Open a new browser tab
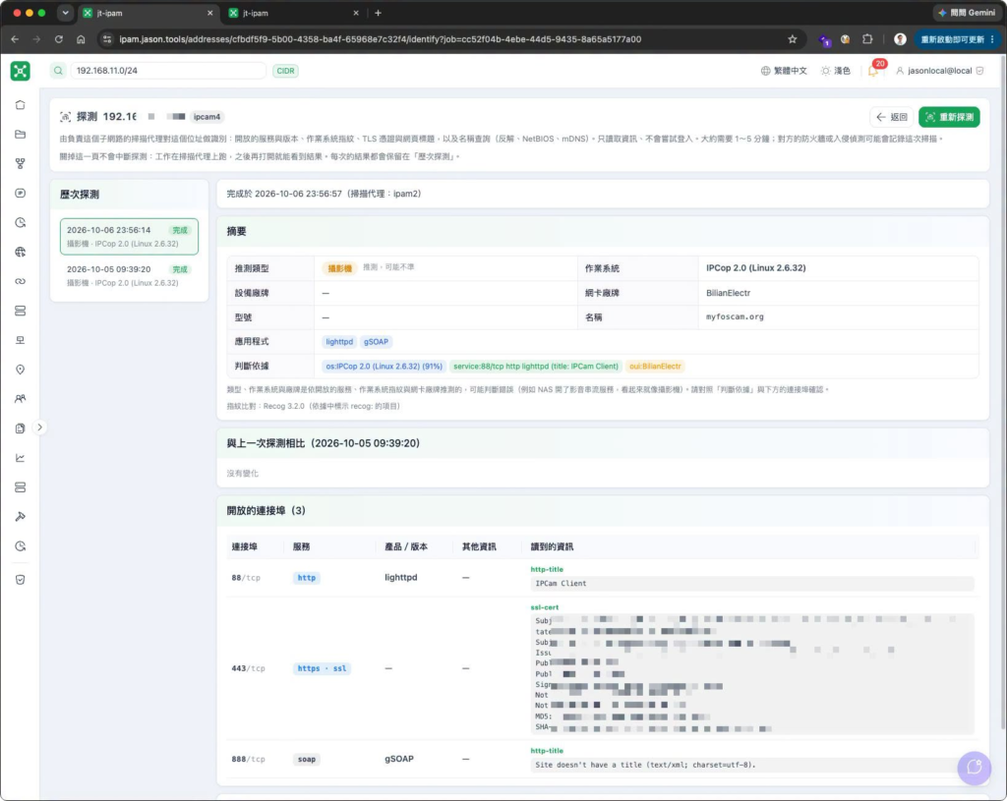Screen dimensions: 1007x801 pyautogui.click(x=378, y=13)
